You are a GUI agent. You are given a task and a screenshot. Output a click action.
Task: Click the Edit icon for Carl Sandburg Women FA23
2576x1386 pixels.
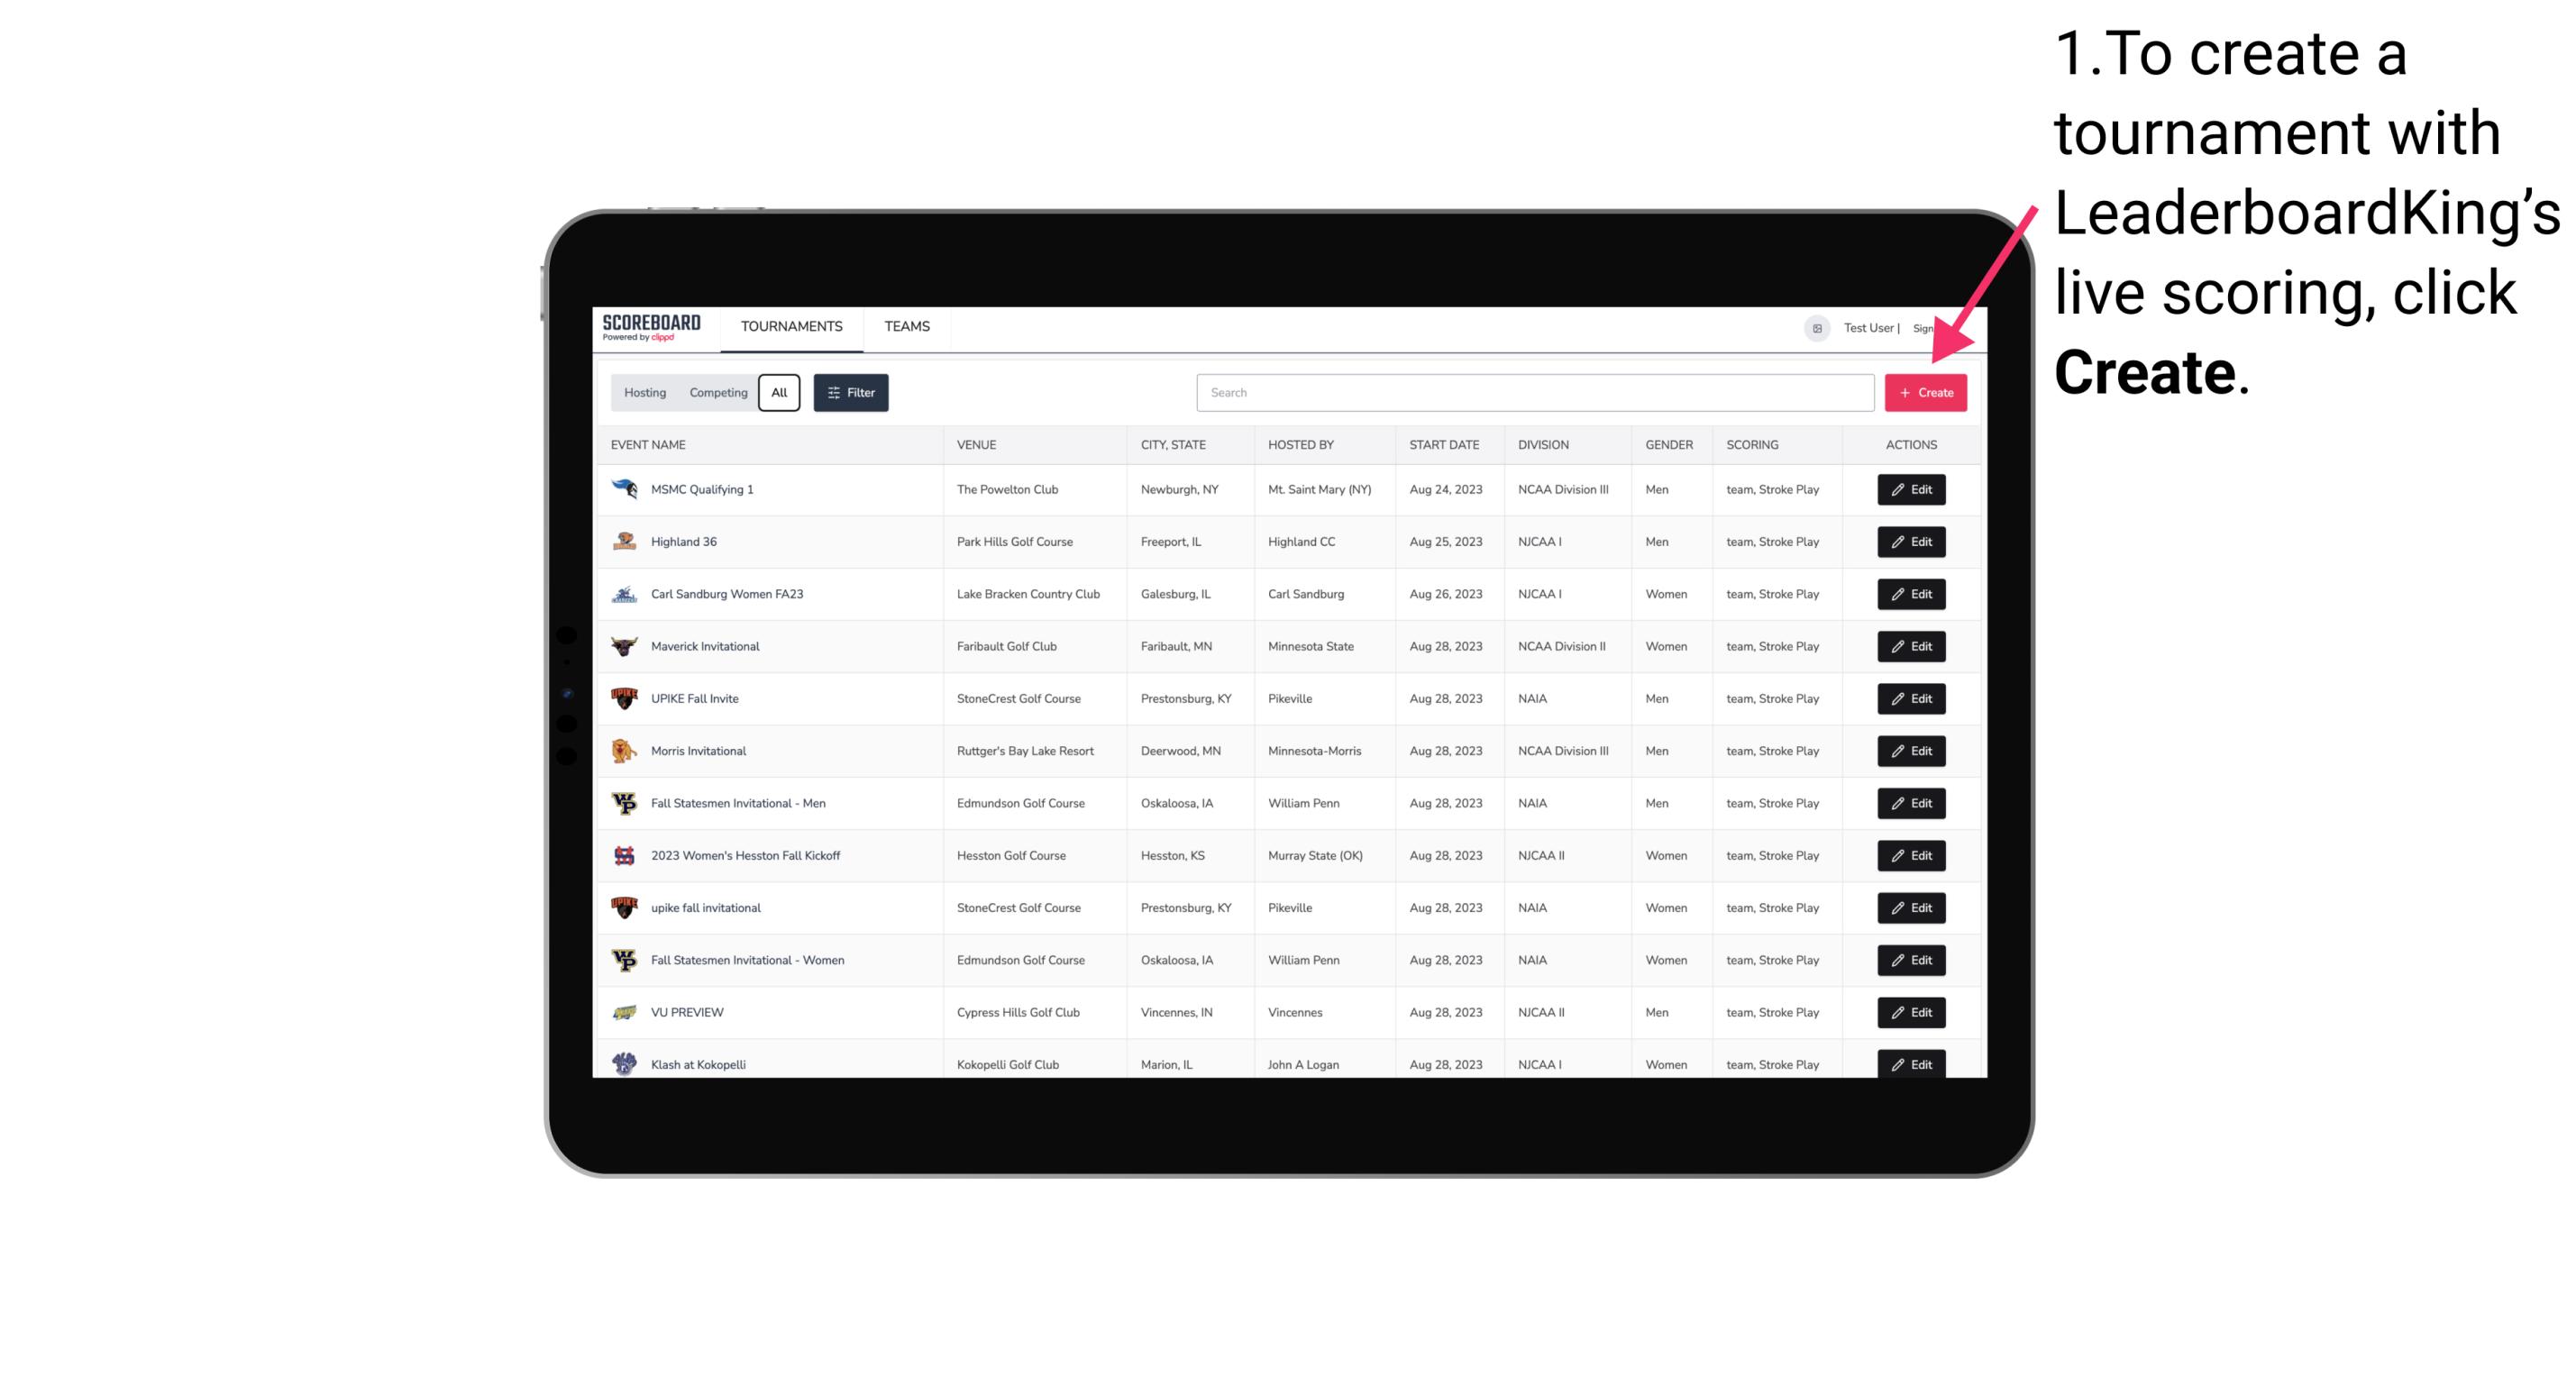pos(1910,594)
